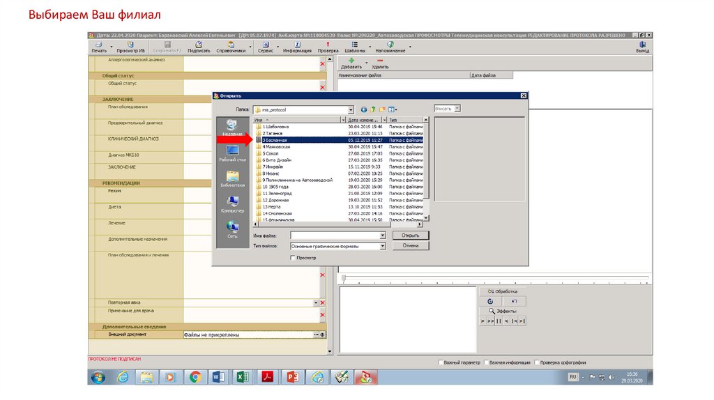Open Напоминание dropdown arrow

pos(410,47)
